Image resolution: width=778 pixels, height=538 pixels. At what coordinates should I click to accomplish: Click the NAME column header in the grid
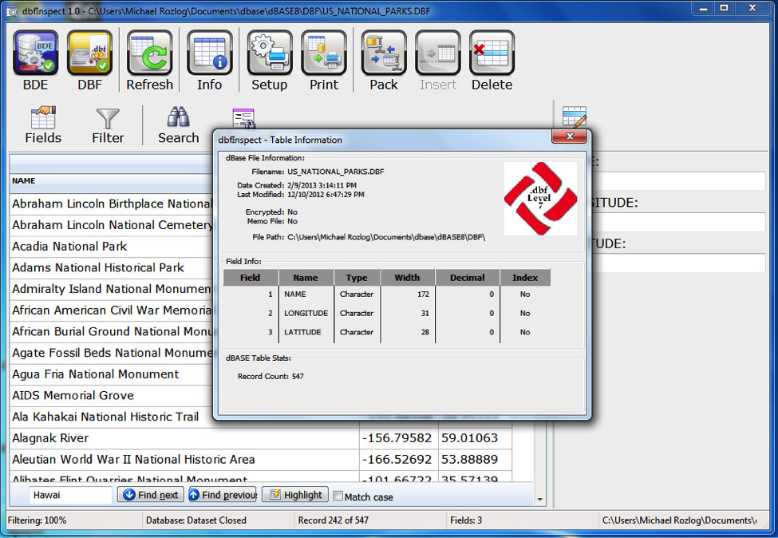[111, 180]
